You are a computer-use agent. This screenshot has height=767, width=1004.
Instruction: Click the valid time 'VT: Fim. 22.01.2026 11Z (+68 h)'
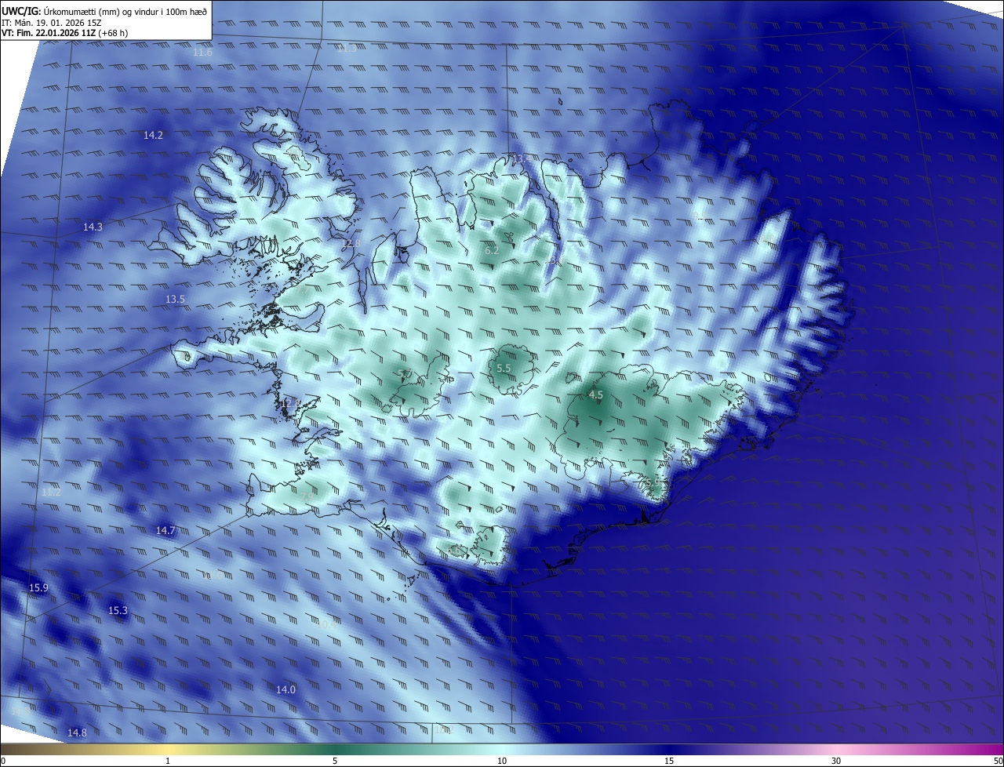tap(65, 33)
